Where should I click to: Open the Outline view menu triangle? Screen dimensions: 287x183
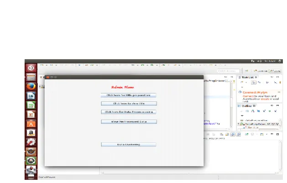coord(242,116)
